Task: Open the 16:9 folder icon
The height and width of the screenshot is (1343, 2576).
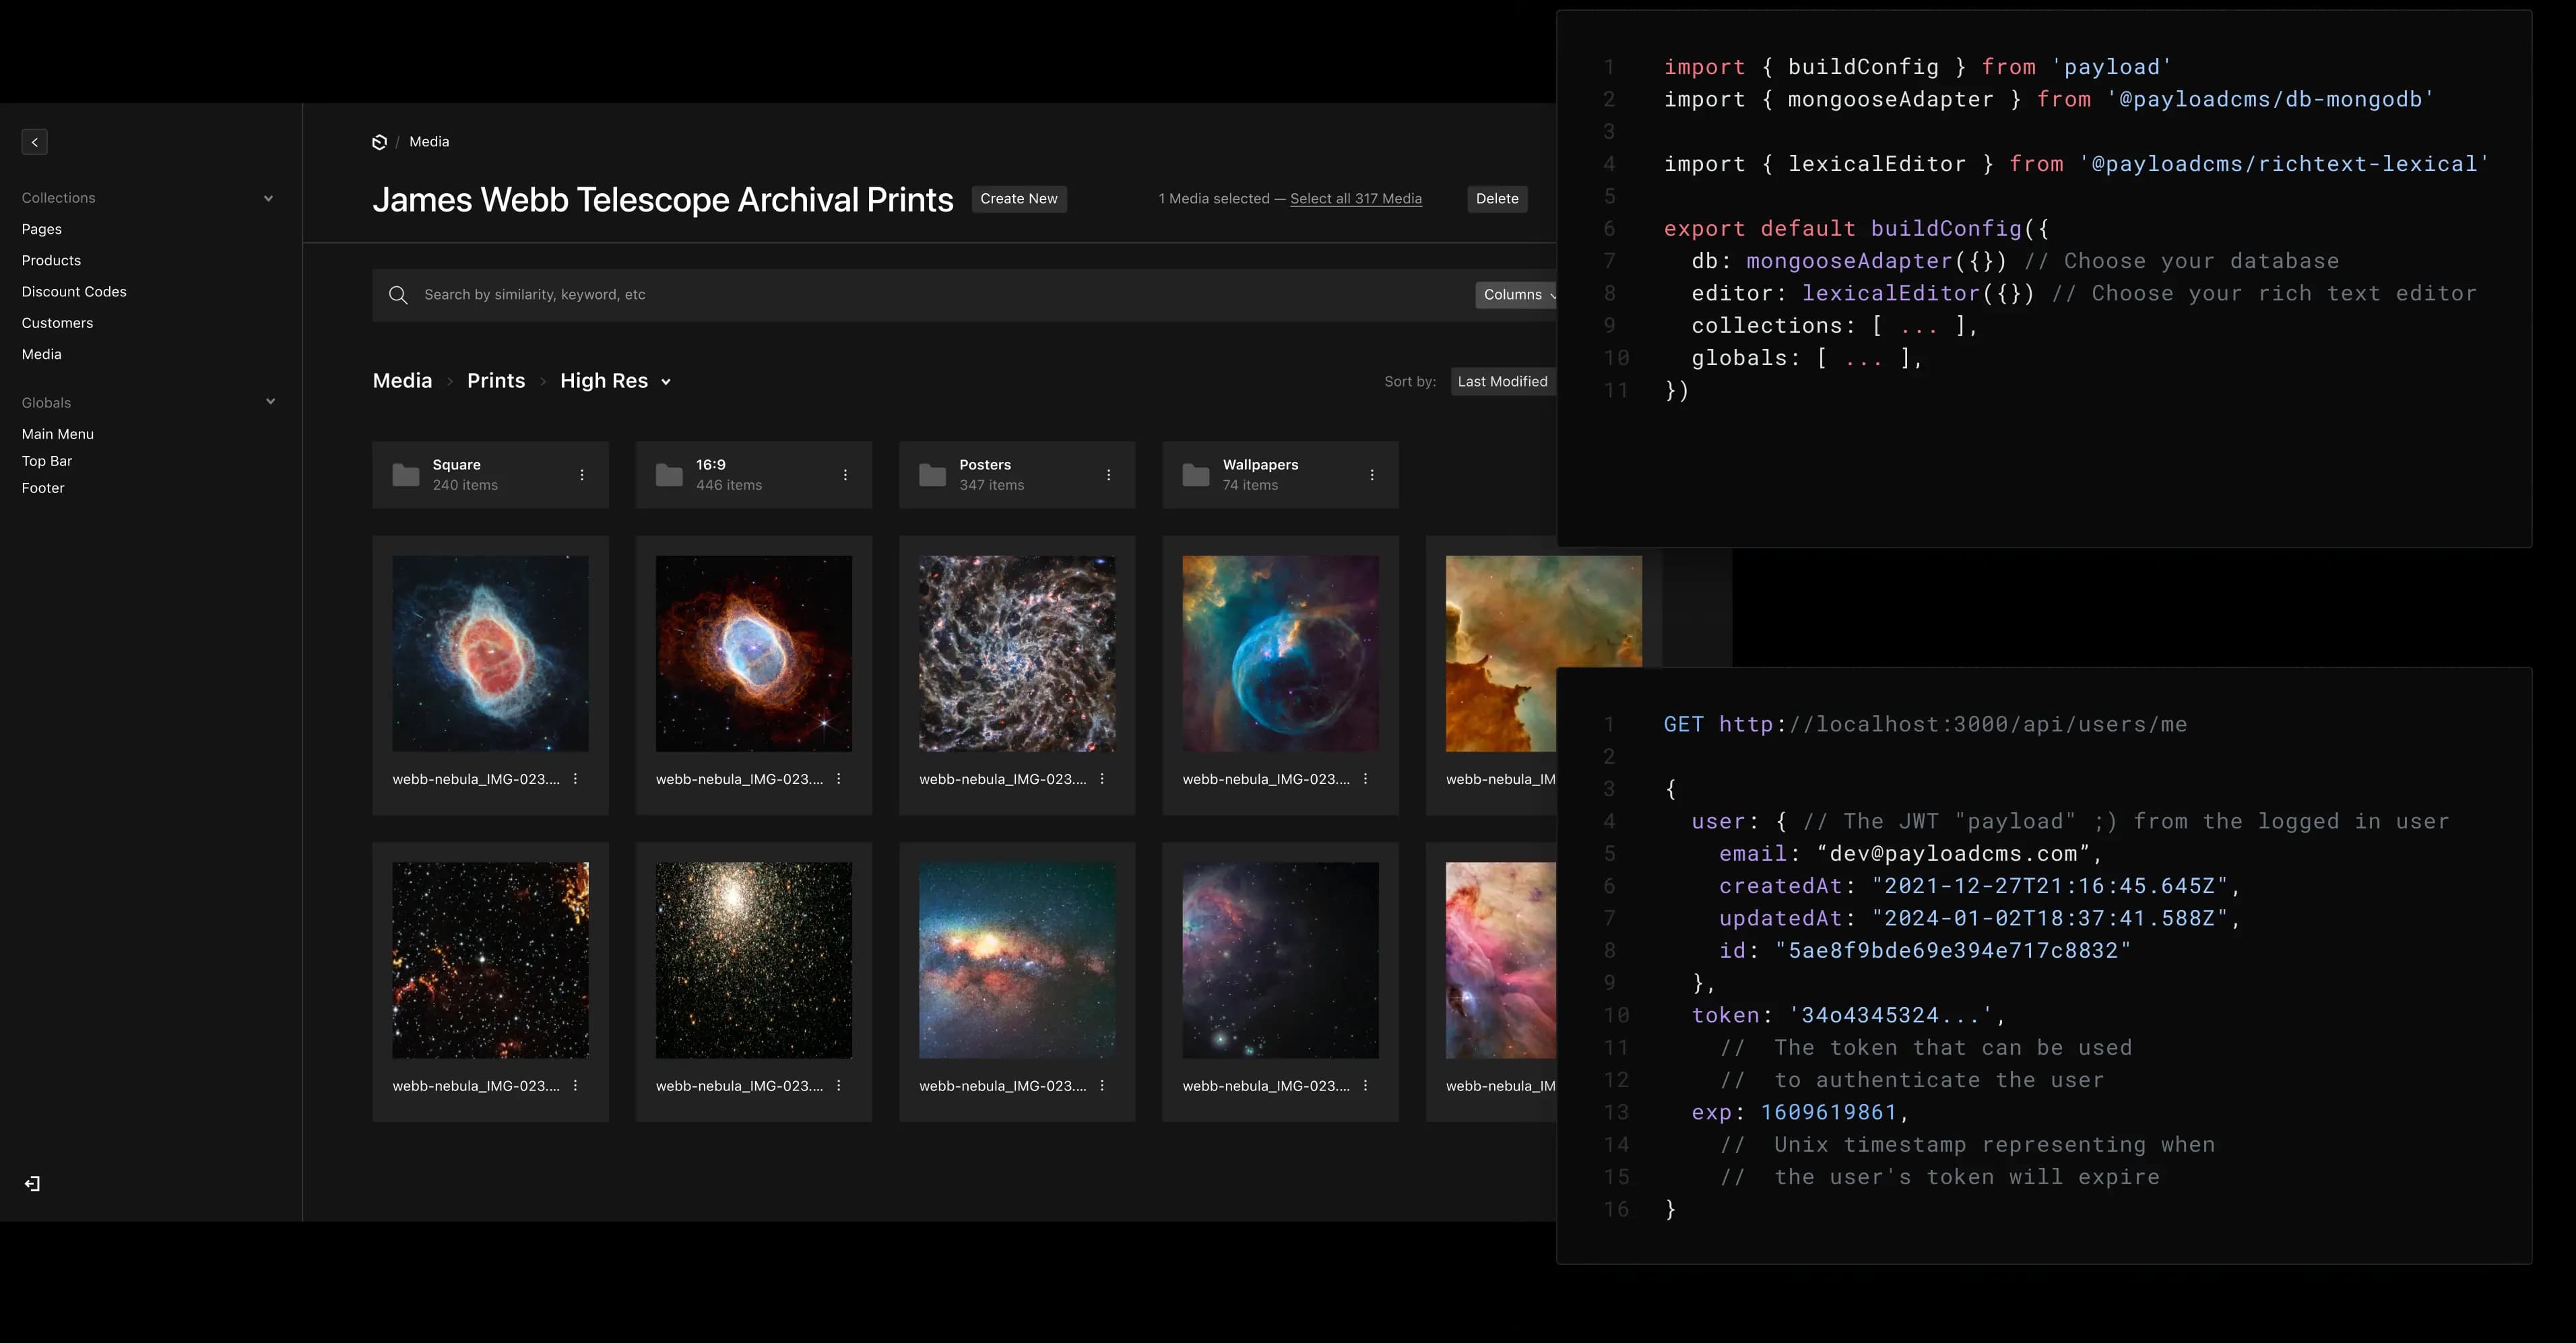Action: (x=669, y=475)
